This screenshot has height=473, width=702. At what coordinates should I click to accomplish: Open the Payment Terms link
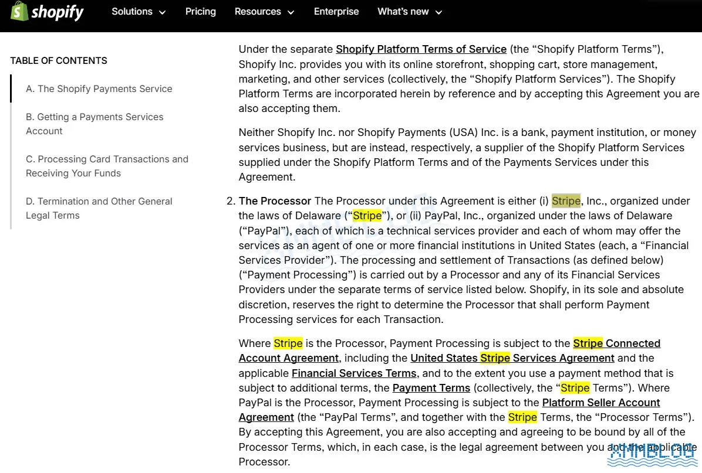click(431, 388)
